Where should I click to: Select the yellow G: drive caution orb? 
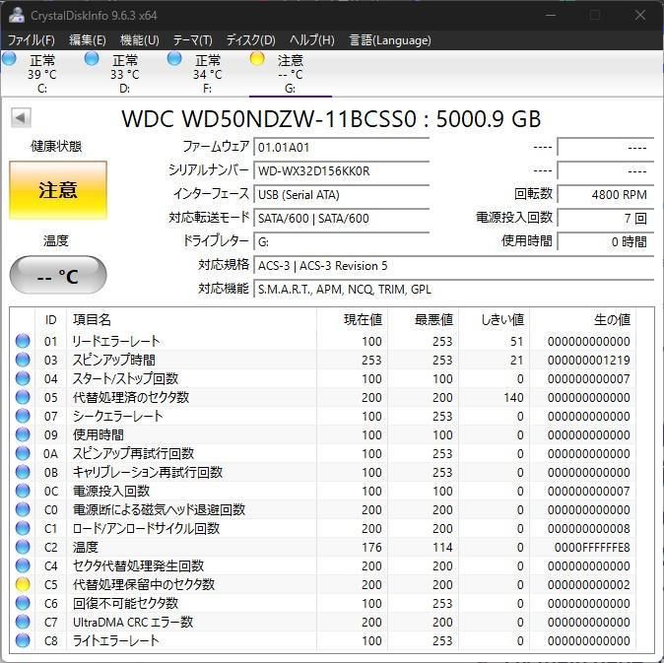pos(258,59)
